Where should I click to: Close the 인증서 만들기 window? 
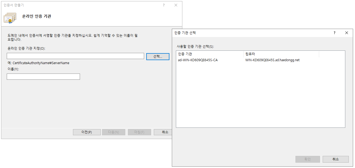pos(176,5)
